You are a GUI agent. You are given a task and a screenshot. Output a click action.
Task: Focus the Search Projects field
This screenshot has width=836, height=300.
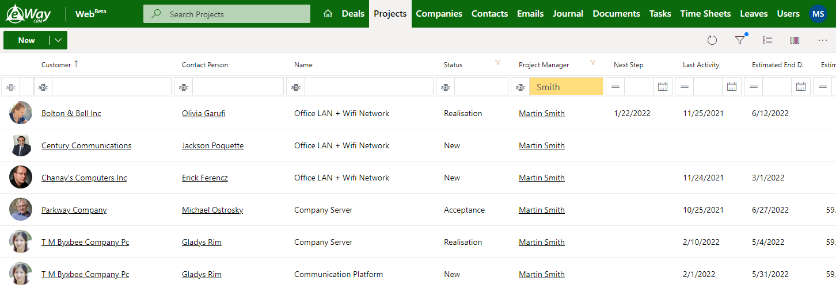click(227, 14)
